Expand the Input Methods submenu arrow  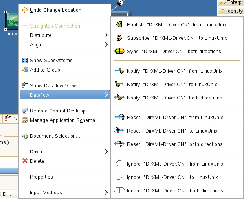(x=106, y=192)
